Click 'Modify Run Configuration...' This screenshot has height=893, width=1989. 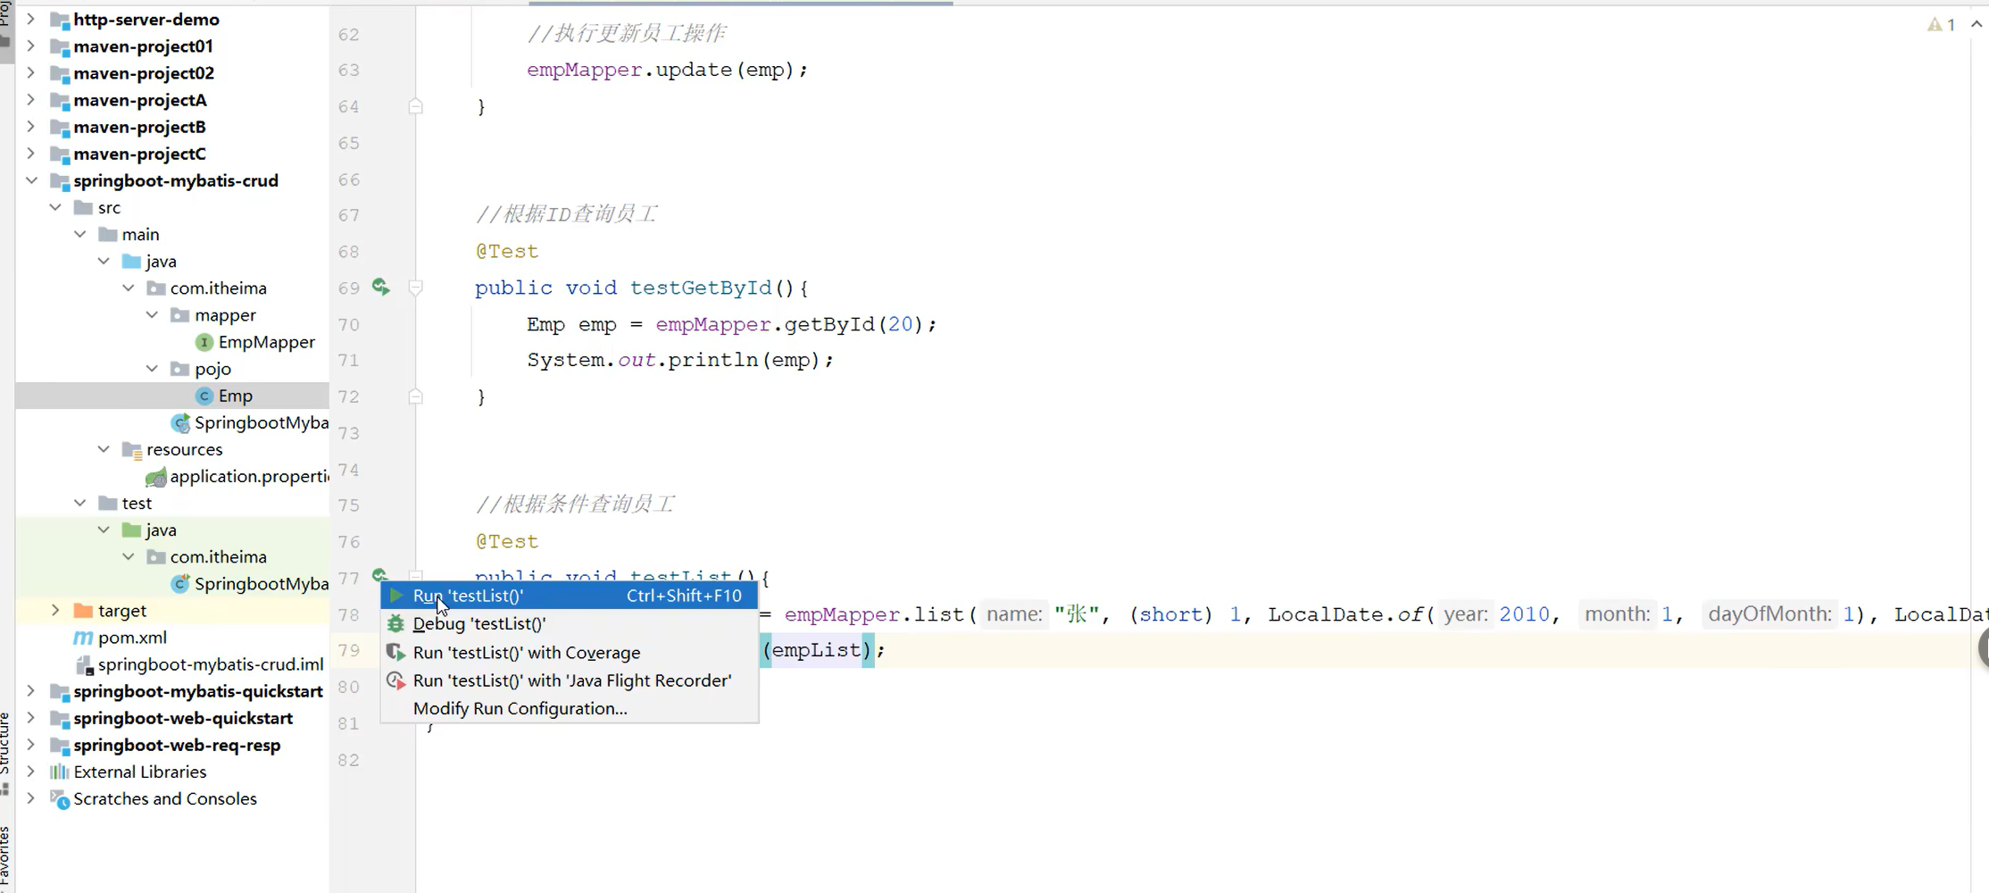click(520, 707)
